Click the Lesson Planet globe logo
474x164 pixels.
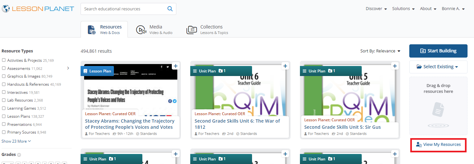pos(6,9)
